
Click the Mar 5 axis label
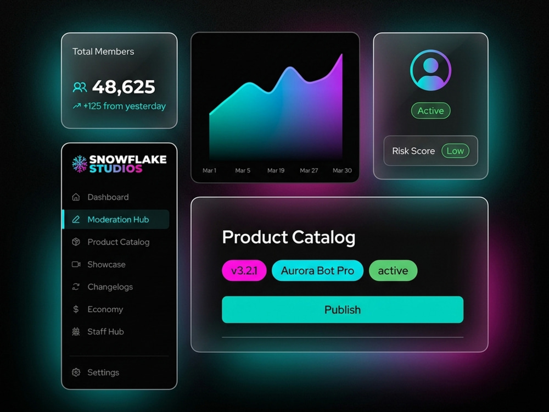click(243, 171)
